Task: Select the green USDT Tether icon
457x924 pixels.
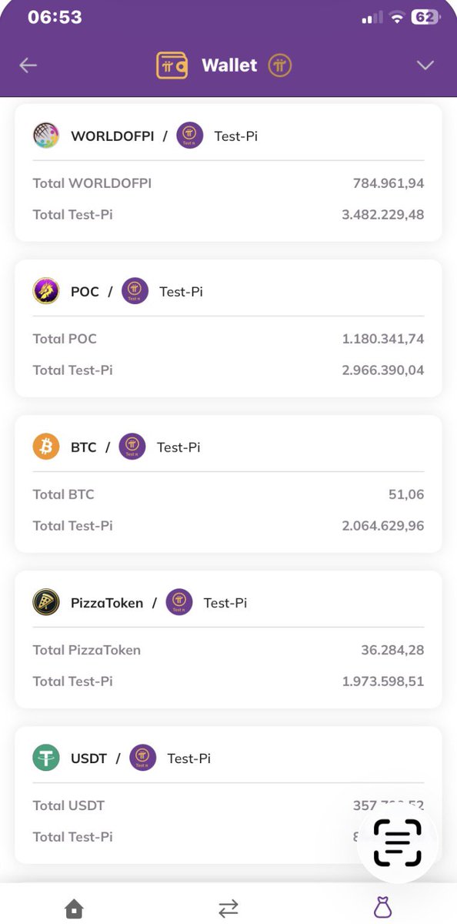Action: coord(46,758)
